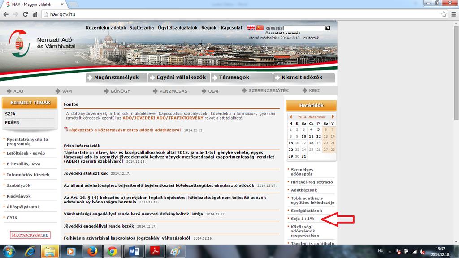Open media player taskbar icon
459x258 pixels.
click(x=70, y=252)
